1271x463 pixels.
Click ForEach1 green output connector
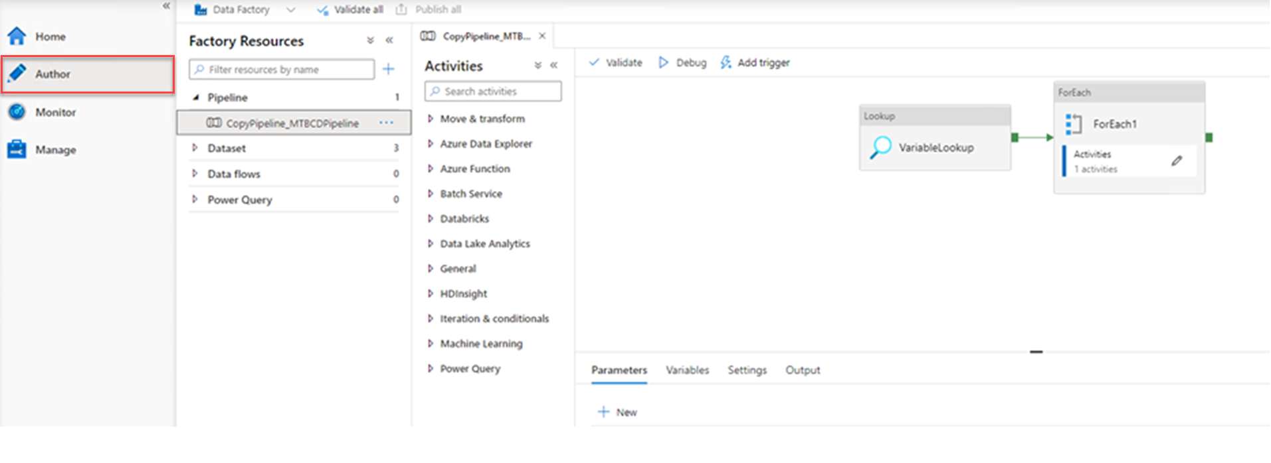point(1209,137)
